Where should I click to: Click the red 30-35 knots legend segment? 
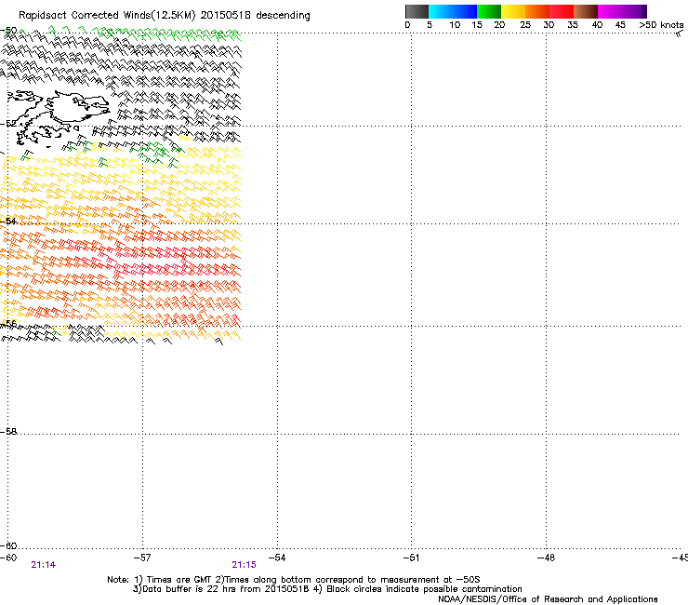pos(562,11)
